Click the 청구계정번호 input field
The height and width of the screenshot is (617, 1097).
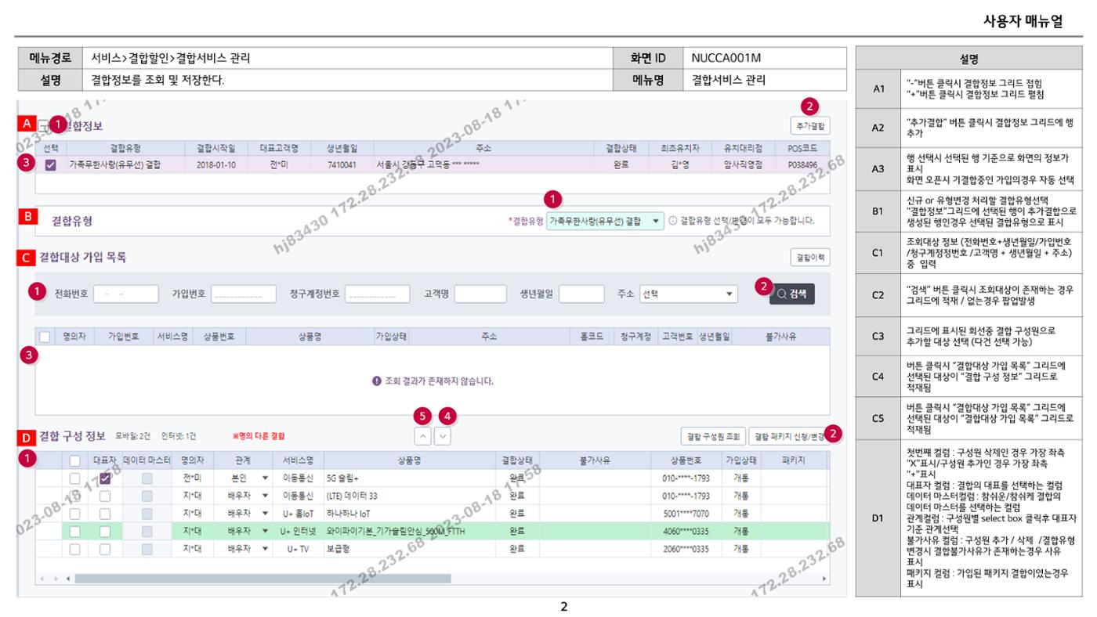point(378,294)
